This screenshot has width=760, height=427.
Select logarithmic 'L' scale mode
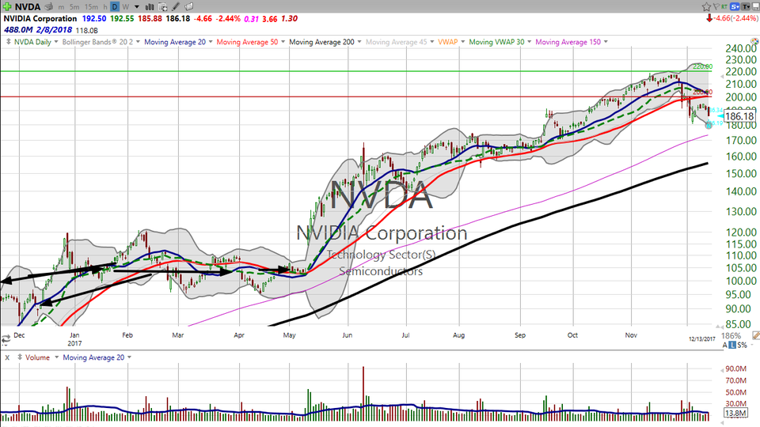732,346
